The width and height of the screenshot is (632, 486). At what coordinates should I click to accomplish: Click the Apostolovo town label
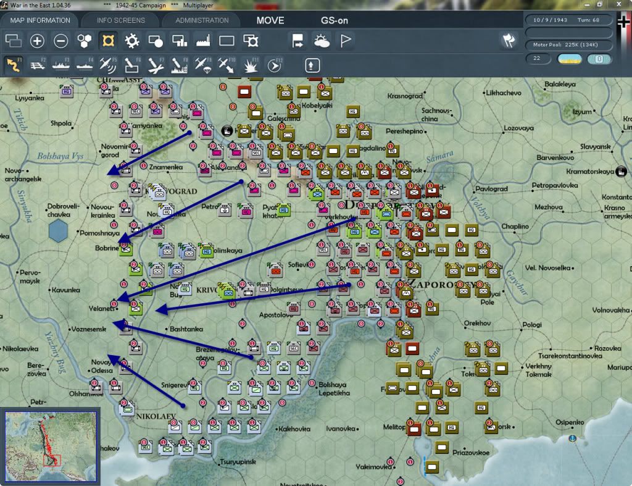(x=276, y=314)
